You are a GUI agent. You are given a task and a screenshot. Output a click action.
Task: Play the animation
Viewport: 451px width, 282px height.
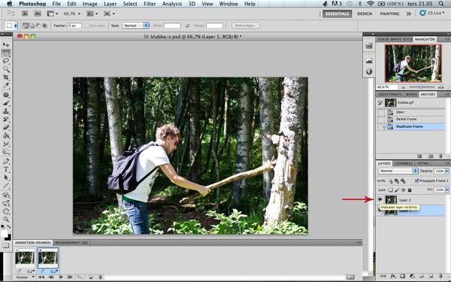[61, 277]
